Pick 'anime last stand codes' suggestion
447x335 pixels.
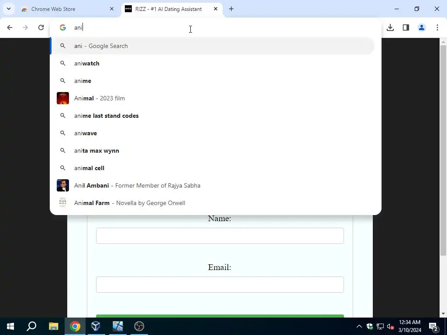[213, 116]
